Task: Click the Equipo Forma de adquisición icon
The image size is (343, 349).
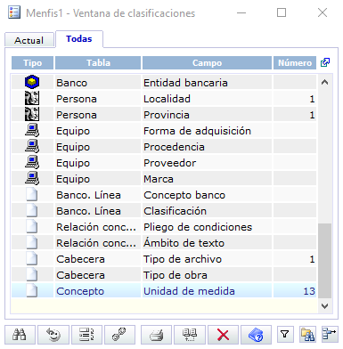Action: coord(32,131)
